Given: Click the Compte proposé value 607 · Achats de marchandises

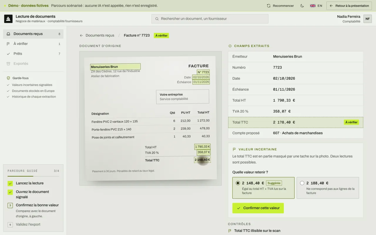Looking at the screenshot, I should [298, 133].
